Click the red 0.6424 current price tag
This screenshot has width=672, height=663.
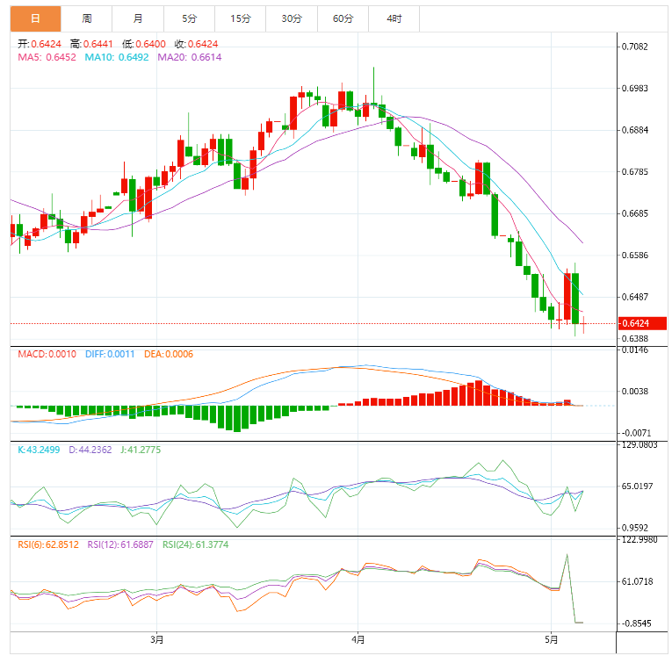[642, 323]
